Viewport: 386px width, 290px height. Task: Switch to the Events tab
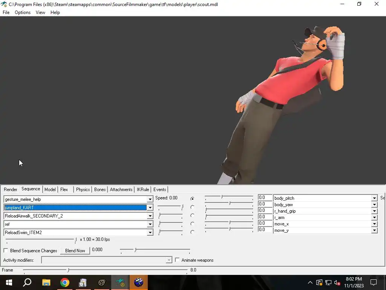click(x=160, y=190)
